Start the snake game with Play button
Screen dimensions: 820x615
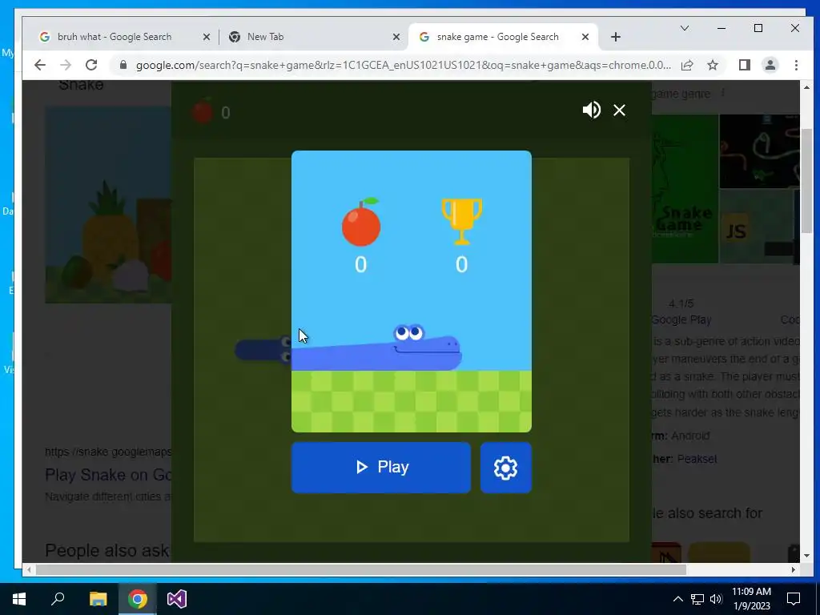(380, 467)
